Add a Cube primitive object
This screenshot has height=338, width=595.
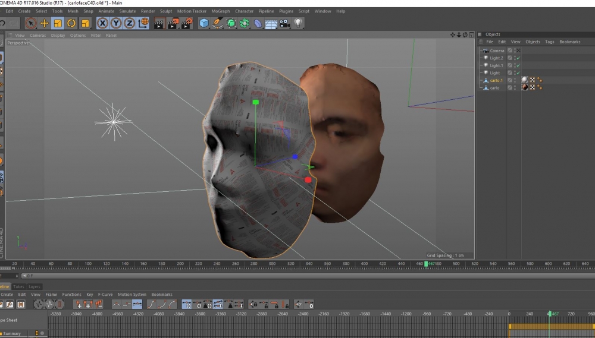204,23
